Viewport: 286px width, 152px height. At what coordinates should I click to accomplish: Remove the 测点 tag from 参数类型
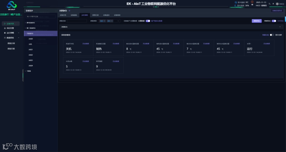105,21
